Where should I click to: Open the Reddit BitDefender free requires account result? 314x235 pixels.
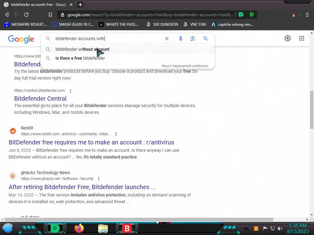(x=91, y=142)
